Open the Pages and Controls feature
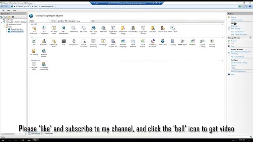The height and width of the screenshot is (142, 253). [x=143, y=30]
